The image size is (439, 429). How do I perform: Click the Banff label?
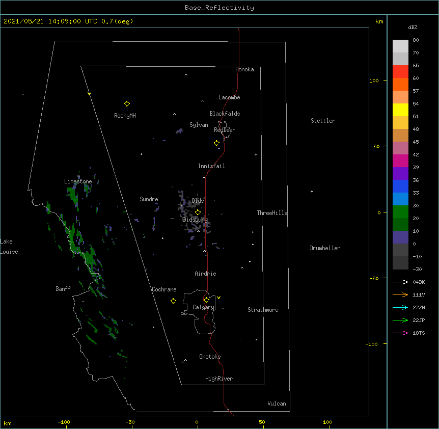click(x=63, y=289)
